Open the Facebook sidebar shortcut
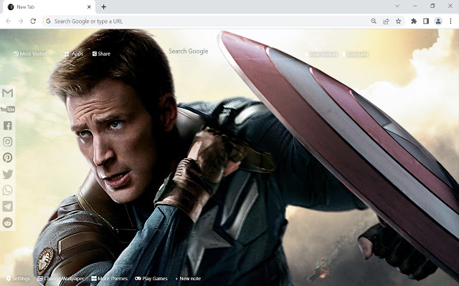This screenshot has width=459, height=286. 8,126
